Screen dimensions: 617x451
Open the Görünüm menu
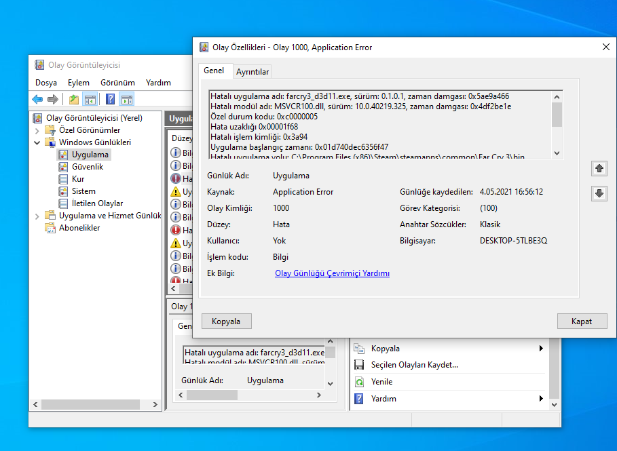click(117, 83)
